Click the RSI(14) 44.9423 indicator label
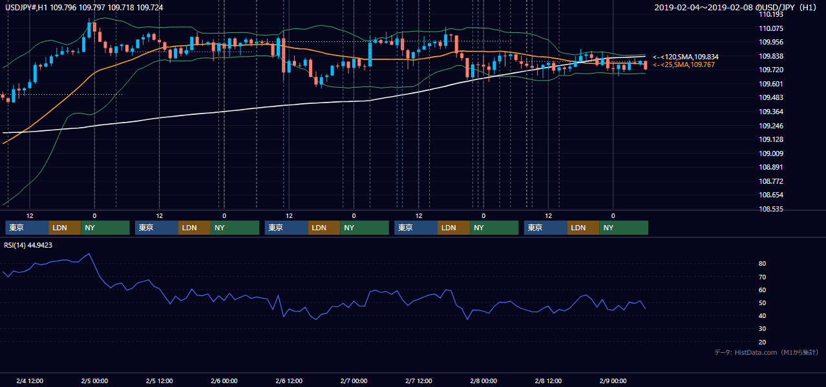 (28, 245)
